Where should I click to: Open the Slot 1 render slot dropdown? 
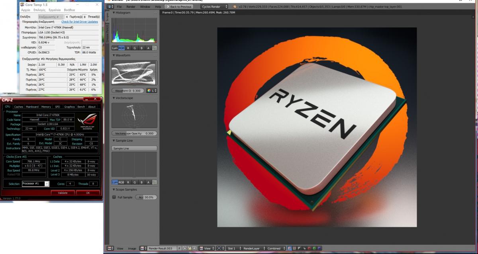pos(233,248)
